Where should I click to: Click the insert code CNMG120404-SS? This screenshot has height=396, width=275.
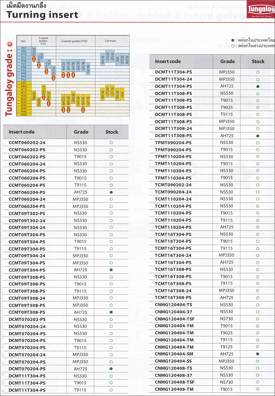point(173,361)
